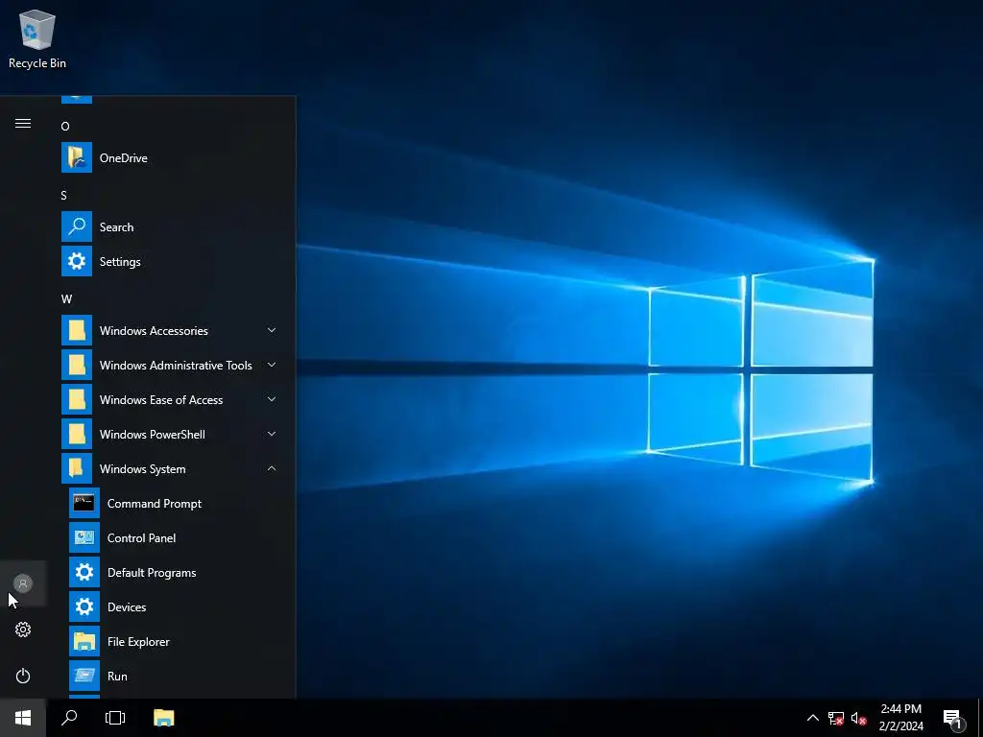Image resolution: width=983 pixels, height=737 pixels.
Task: Click the network status tray icon
Action: pos(836,718)
